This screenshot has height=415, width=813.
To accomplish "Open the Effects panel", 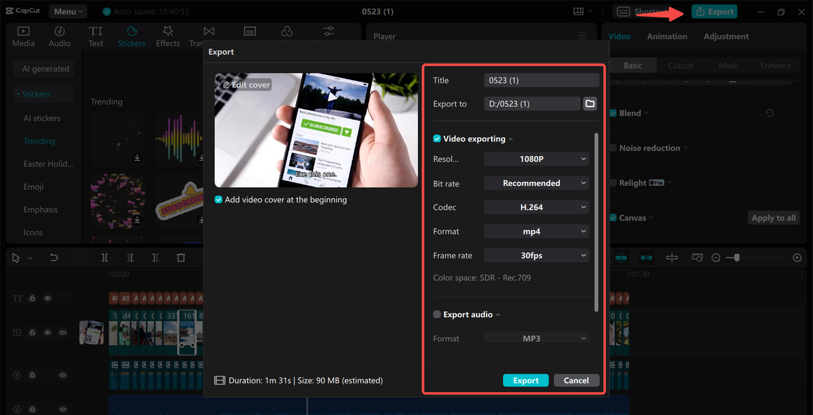I will click(168, 36).
